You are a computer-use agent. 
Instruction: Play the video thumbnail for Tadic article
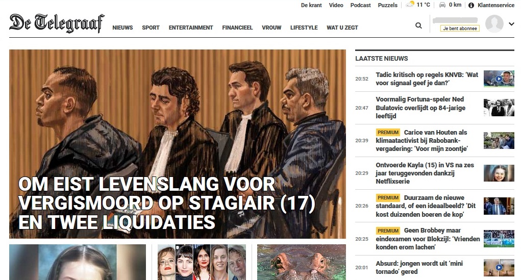(x=499, y=79)
